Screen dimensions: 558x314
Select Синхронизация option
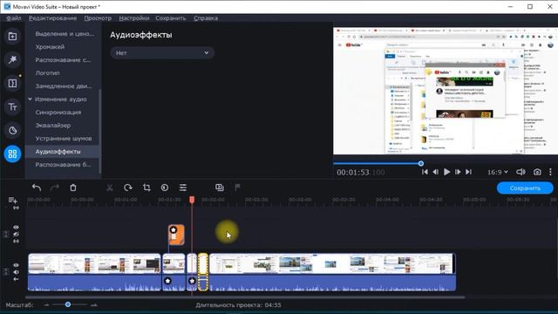point(58,113)
